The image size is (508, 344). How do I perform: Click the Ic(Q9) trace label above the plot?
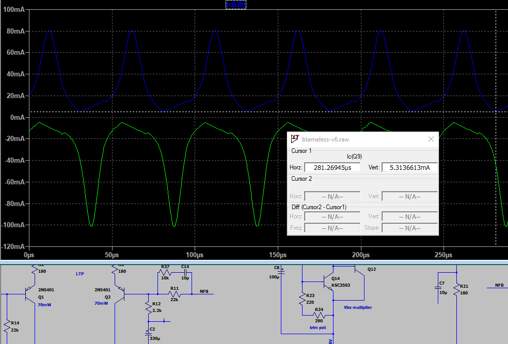pyautogui.click(x=236, y=4)
